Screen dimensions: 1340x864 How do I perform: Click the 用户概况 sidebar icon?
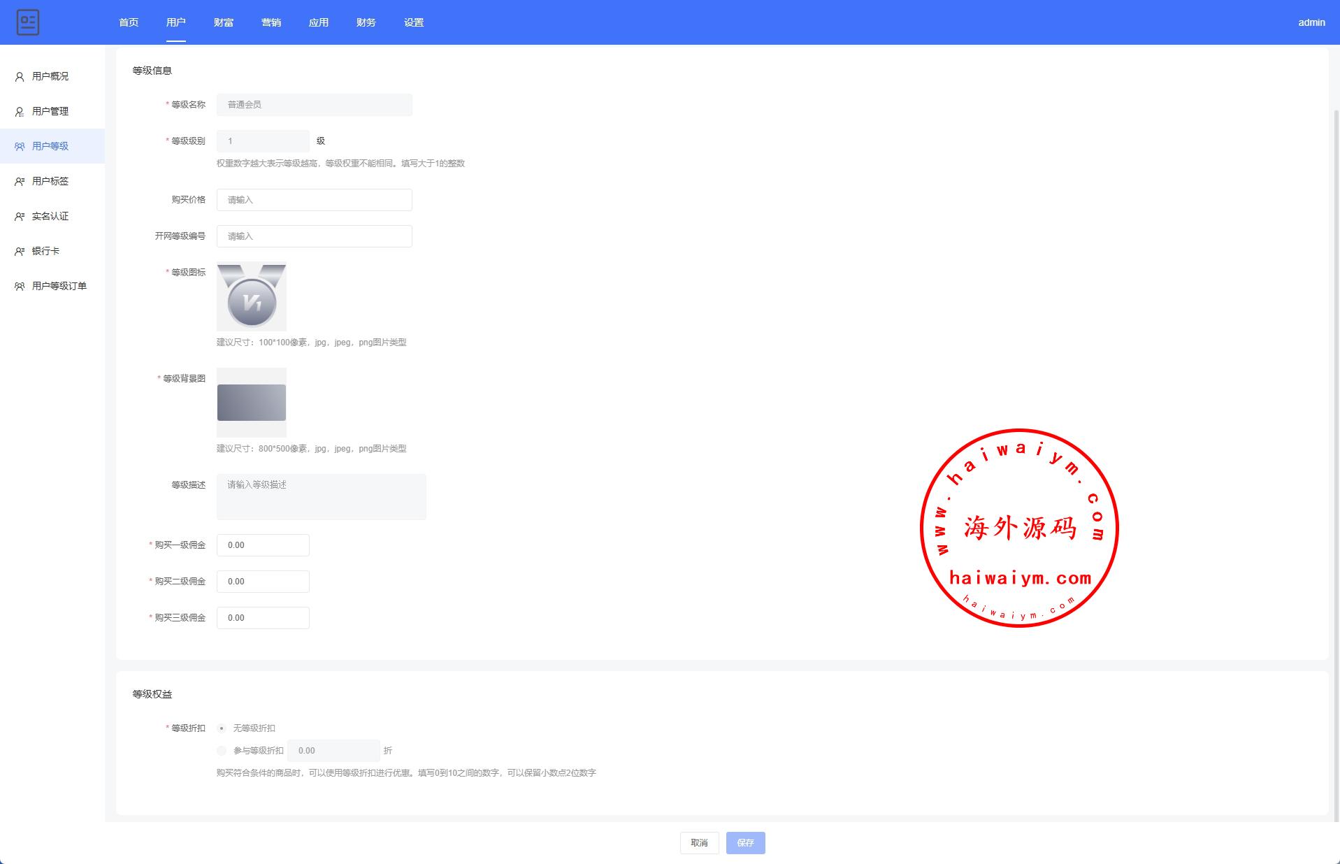[x=20, y=77]
